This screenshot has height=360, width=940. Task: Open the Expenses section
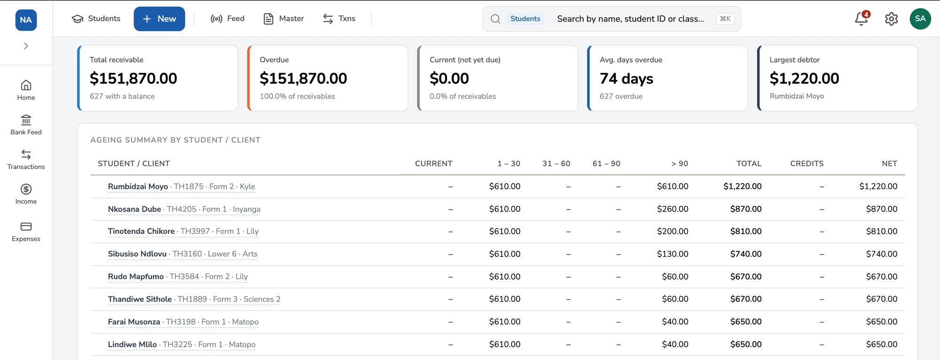pyautogui.click(x=26, y=232)
